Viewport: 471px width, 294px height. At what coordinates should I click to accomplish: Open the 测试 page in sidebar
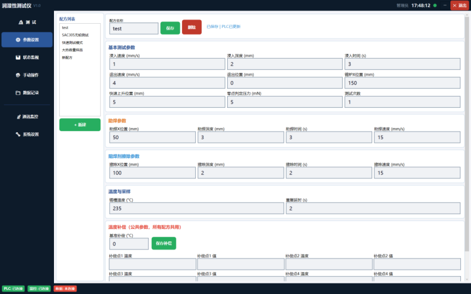(27, 22)
